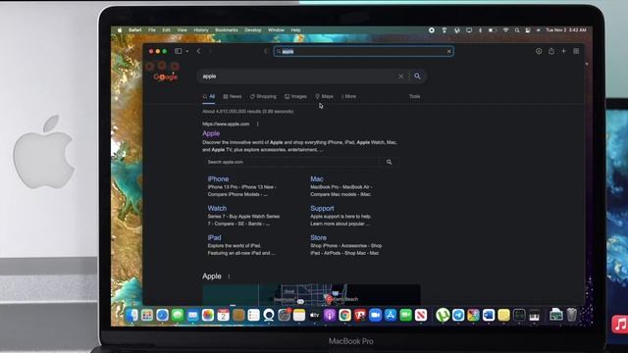Open the Apple result title link
This screenshot has width=628, height=353.
point(211,133)
